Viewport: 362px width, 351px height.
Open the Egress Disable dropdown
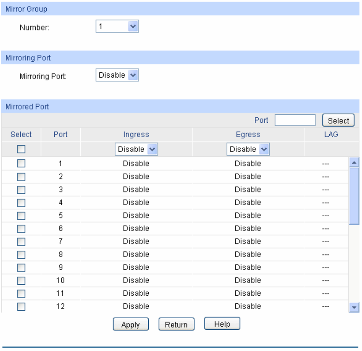point(248,149)
